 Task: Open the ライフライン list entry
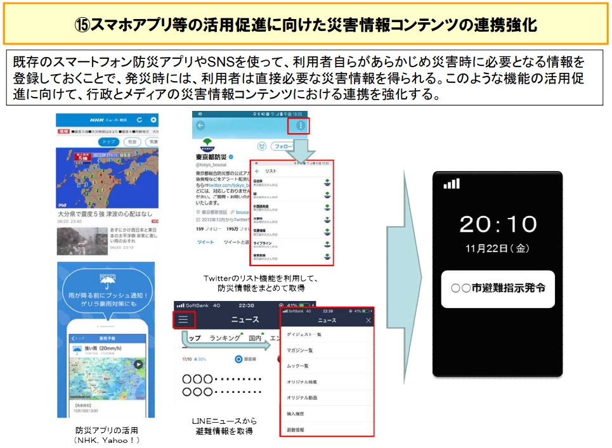[293, 245]
